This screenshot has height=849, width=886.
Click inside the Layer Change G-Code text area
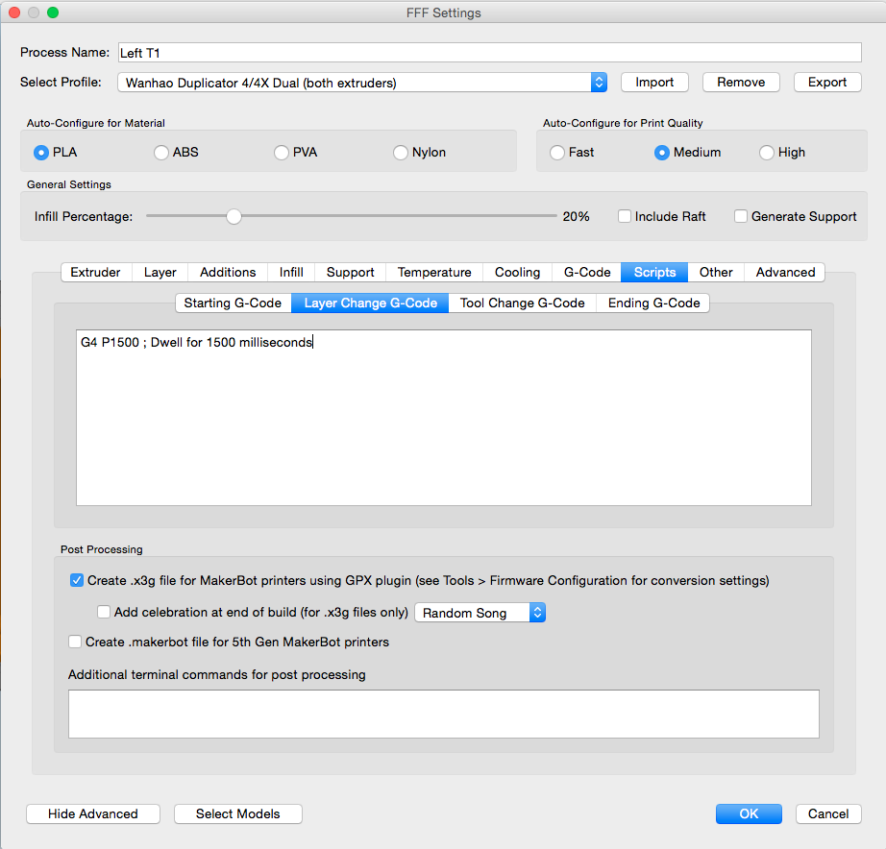[x=444, y=418]
